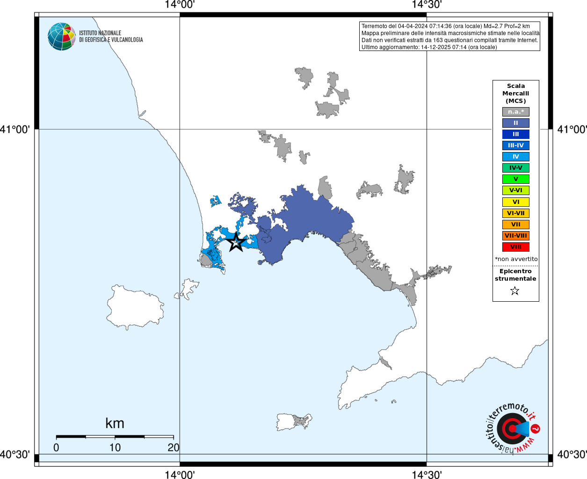Screen dimensions: 587x479
Task: Select the IV-V green legend swatch
Action: [x=516, y=168]
